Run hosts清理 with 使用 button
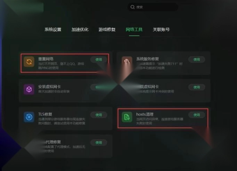Image resolution: width=237 pixels, height=171 pixels. [x=197, y=115]
